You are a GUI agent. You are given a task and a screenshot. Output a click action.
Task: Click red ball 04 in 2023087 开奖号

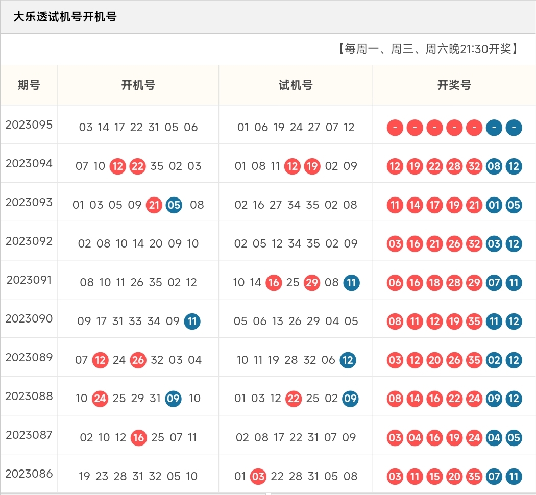pyautogui.click(x=415, y=438)
